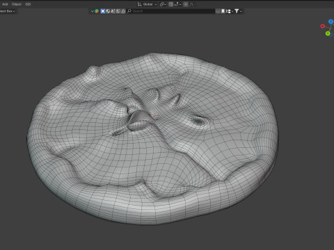Image resolution: width=334 pixels, height=250 pixels.
Task: Open the GIS menu
Action: [x=28, y=4]
